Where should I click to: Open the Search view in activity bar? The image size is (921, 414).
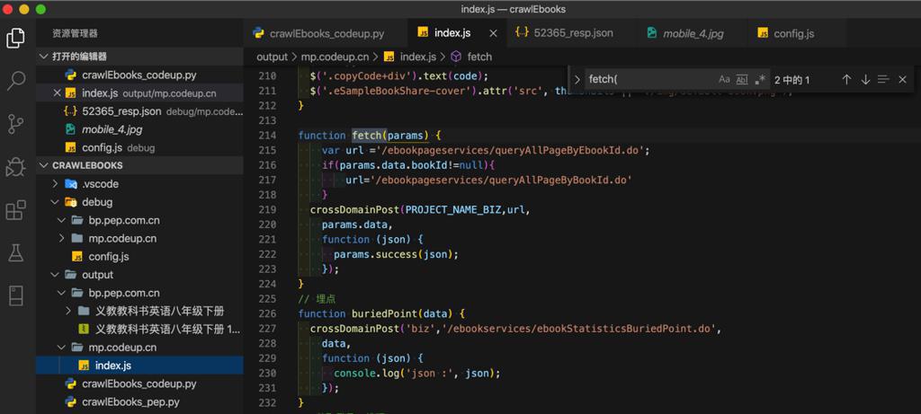point(15,81)
